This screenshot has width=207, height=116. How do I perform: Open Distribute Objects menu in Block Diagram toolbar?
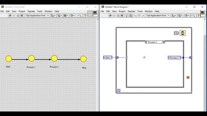point(180,16)
